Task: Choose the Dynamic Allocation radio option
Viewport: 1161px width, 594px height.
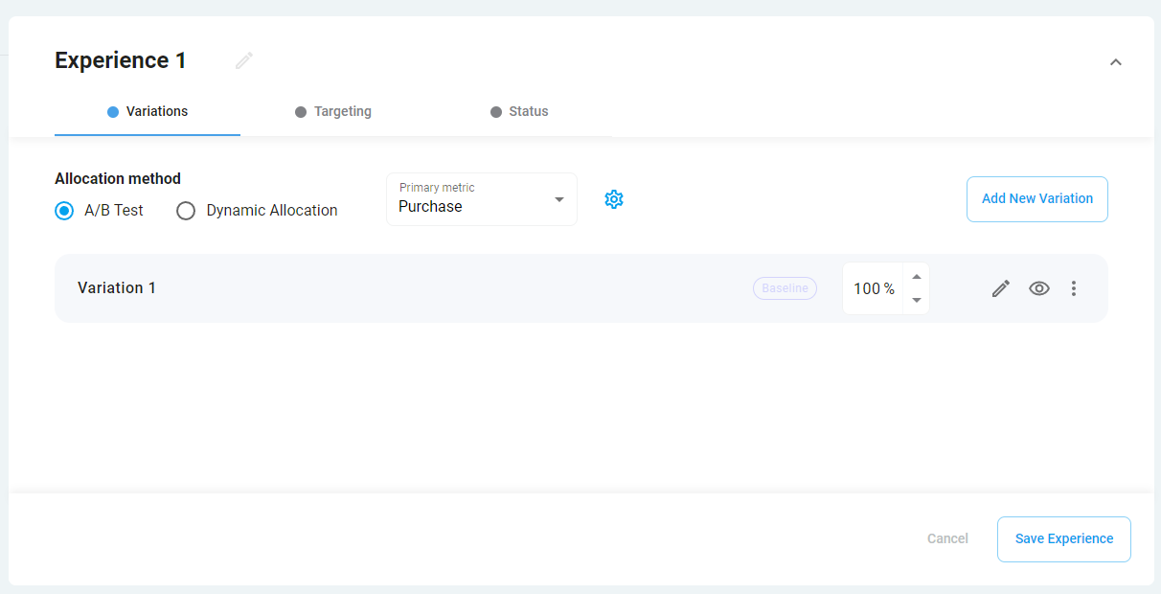Action: click(x=186, y=211)
